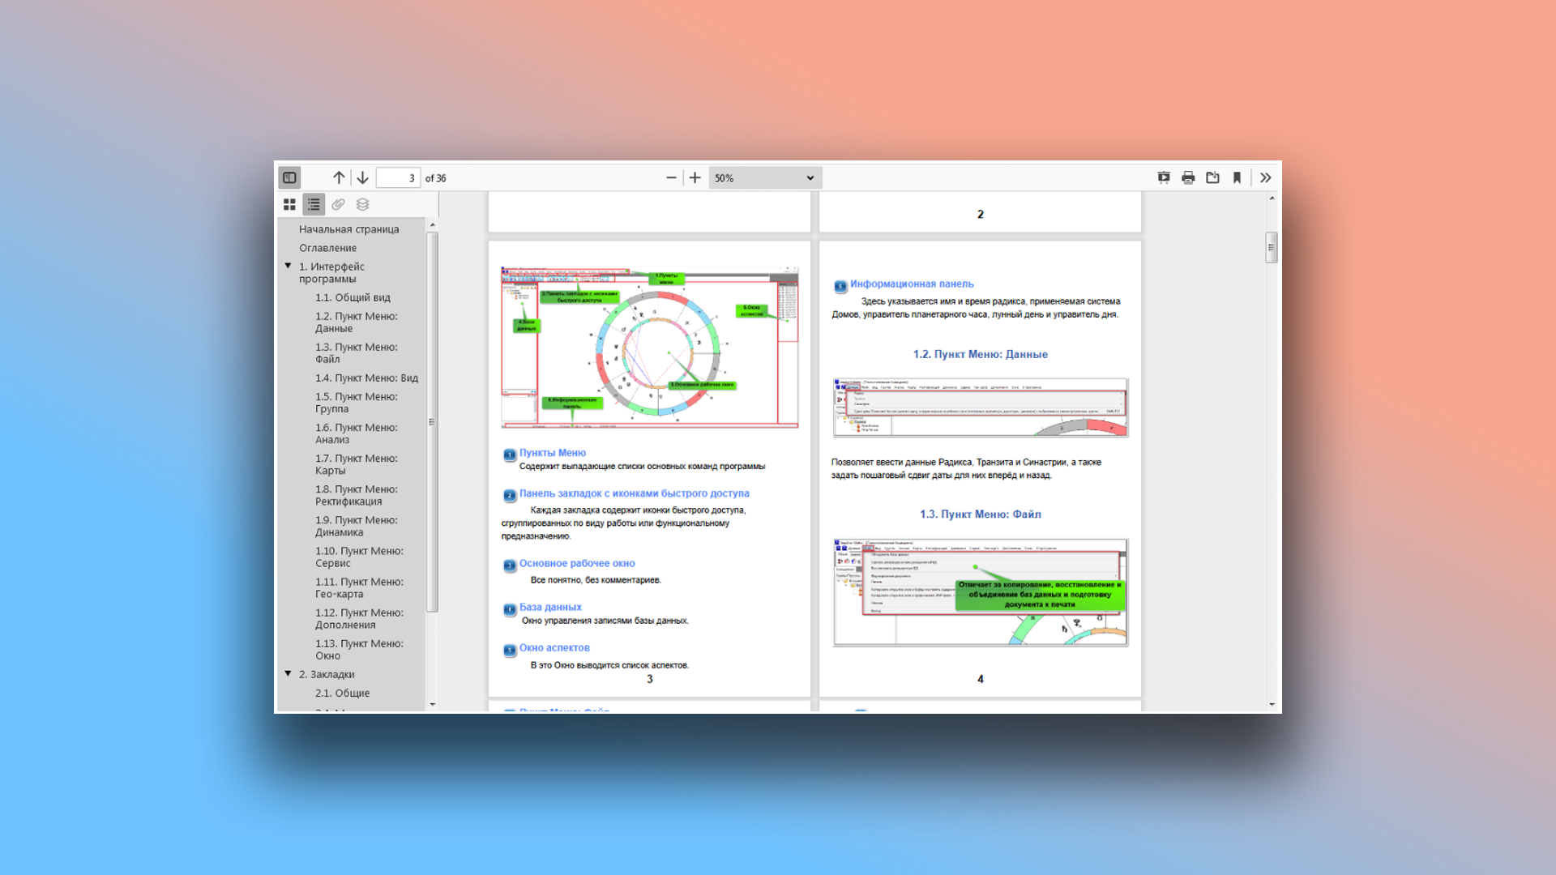Show document outline view

(x=314, y=204)
